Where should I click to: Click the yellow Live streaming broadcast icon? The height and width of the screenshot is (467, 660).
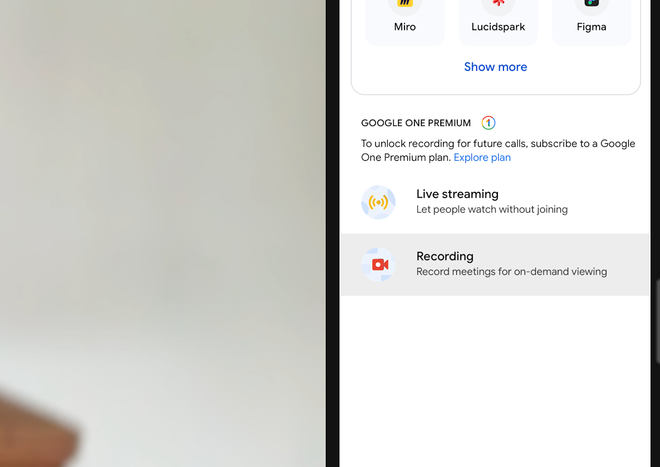pyautogui.click(x=378, y=202)
